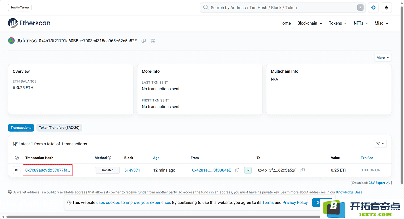Click the N/A under Multichain Info
Viewport: 404px width, 219px height.
tap(275, 79)
